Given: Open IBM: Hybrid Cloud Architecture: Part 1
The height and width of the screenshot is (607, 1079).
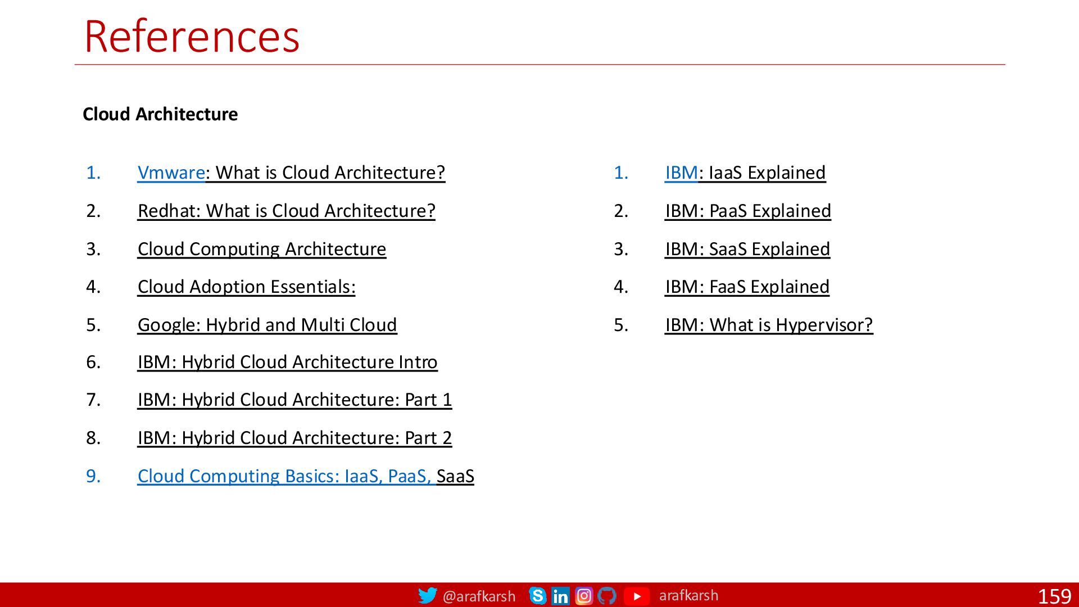Looking at the screenshot, I should (295, 400).
